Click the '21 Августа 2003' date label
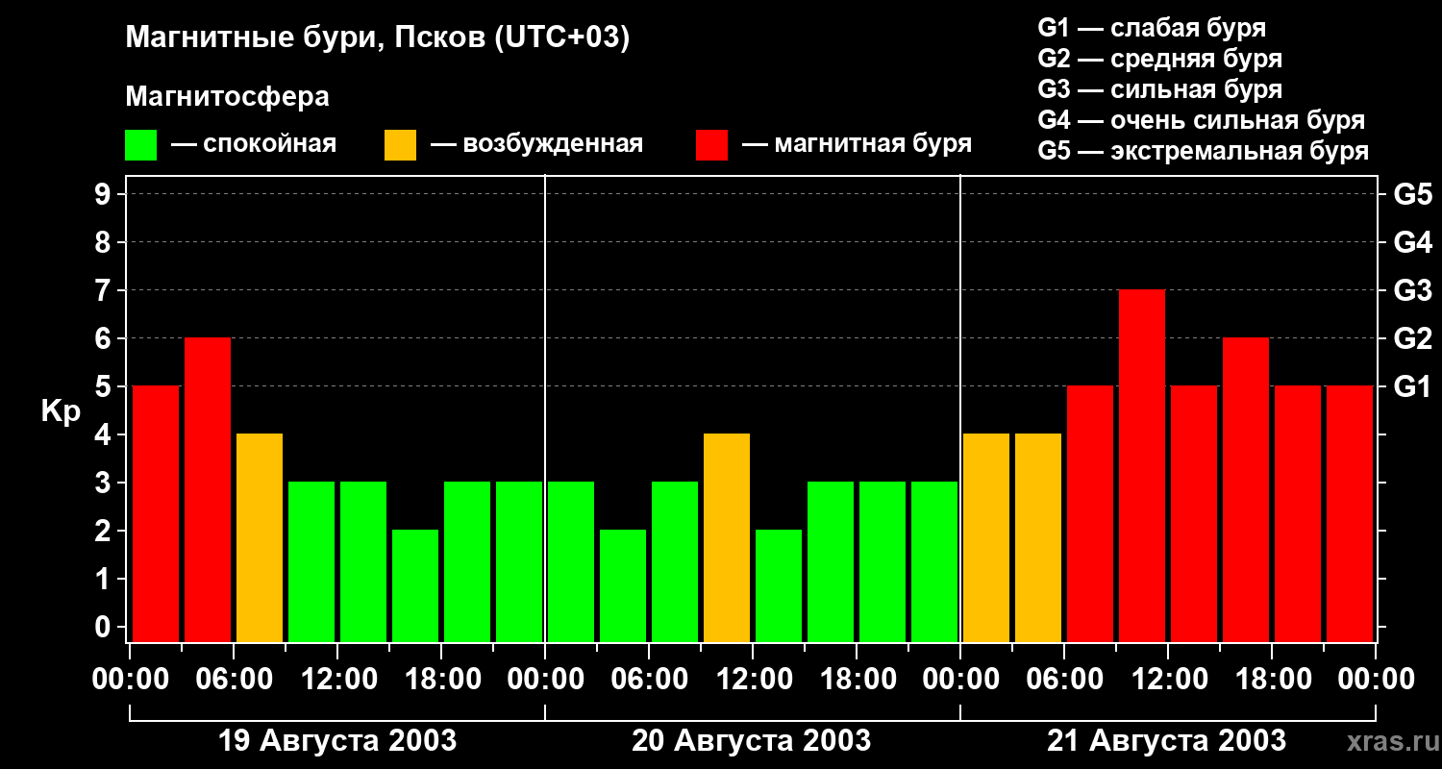The height and width of the screenshot is (769, 1442). pyautogui.click(x=1166, y=741)
